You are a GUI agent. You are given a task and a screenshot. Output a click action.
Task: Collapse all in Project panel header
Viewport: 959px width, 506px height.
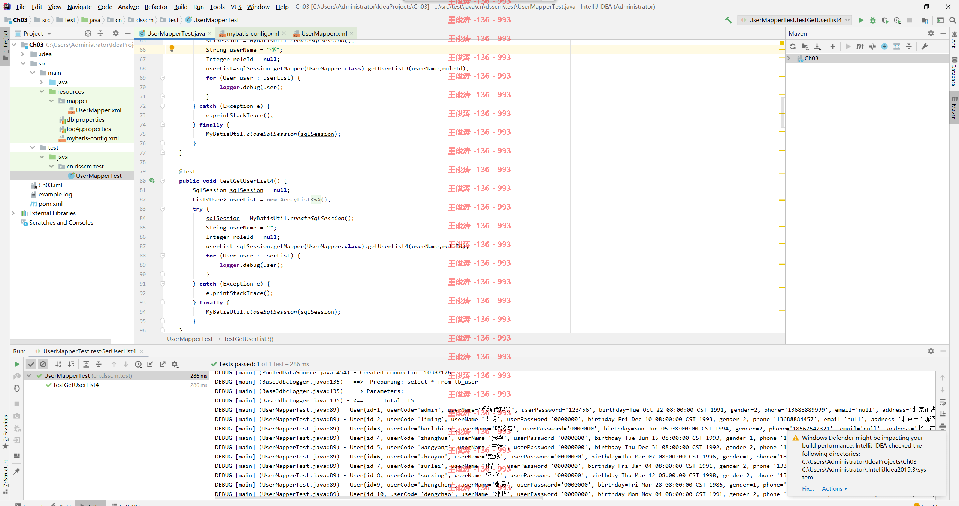click(x=100, y=33)
